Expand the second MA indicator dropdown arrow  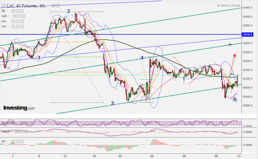point(8,27)
